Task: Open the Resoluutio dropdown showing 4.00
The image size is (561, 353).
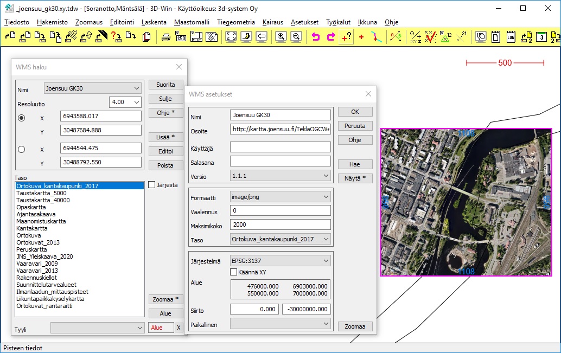Action: 125,102
